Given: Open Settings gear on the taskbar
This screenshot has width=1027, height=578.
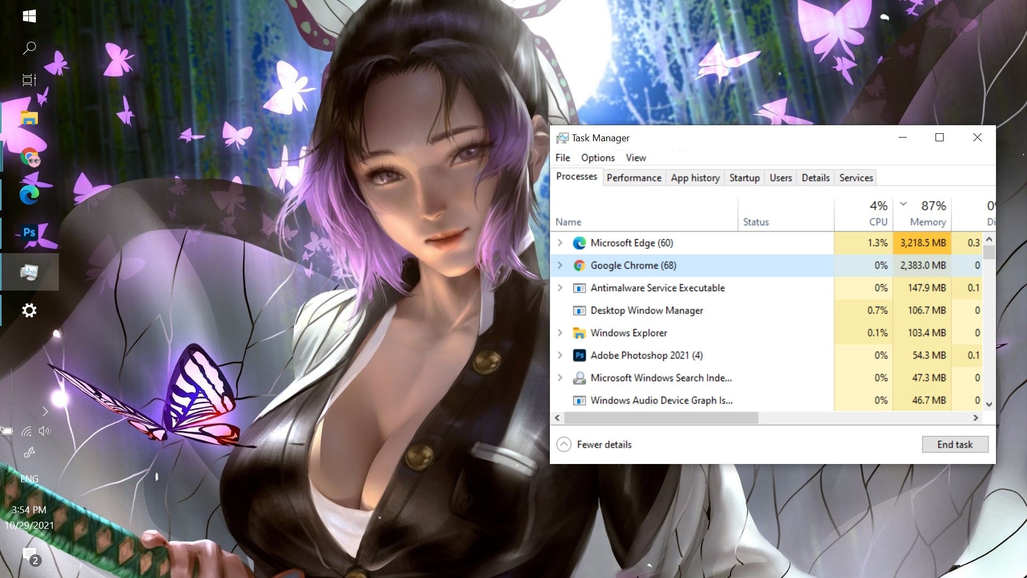Looking at the screenshot, I should point(29,310).
